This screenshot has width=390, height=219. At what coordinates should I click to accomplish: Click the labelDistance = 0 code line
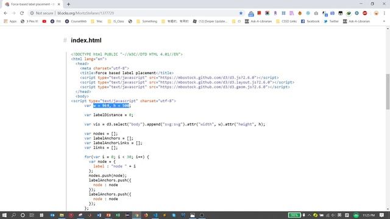coord(108,115)
